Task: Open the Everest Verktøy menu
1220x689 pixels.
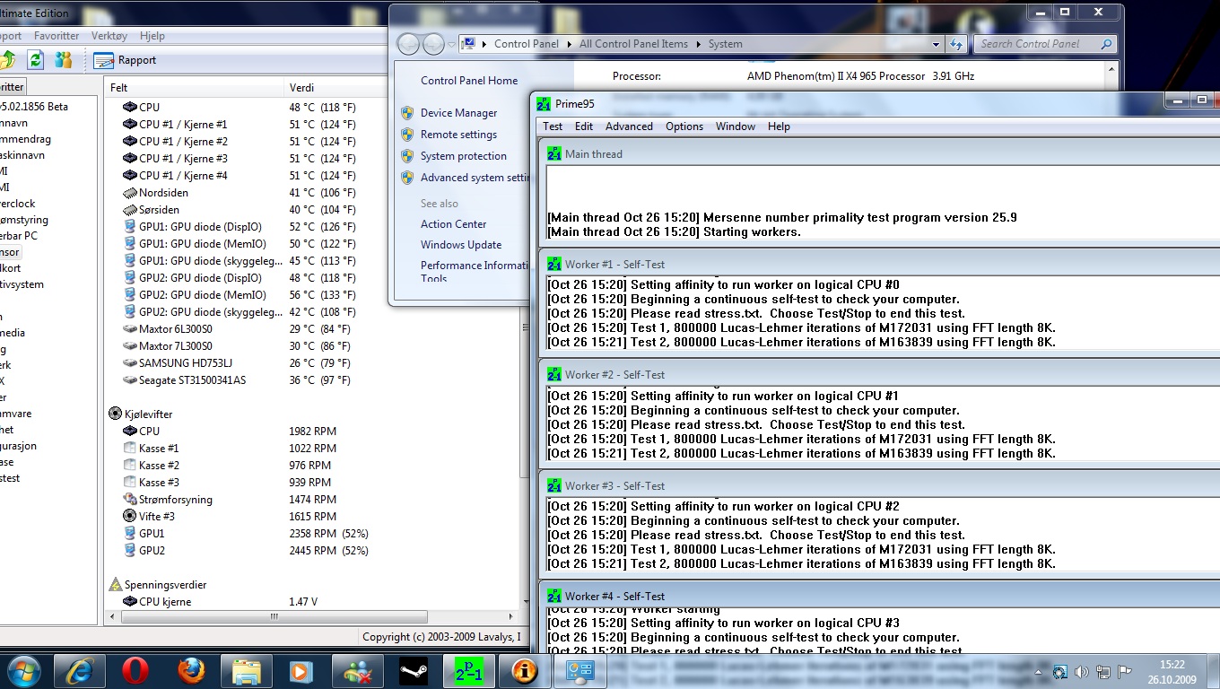Action: [109, 36]
